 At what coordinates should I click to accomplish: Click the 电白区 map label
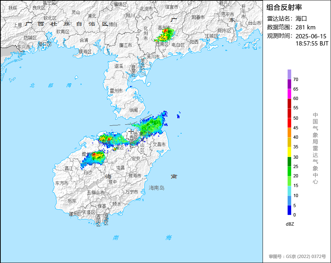click(x=178, y=45)
